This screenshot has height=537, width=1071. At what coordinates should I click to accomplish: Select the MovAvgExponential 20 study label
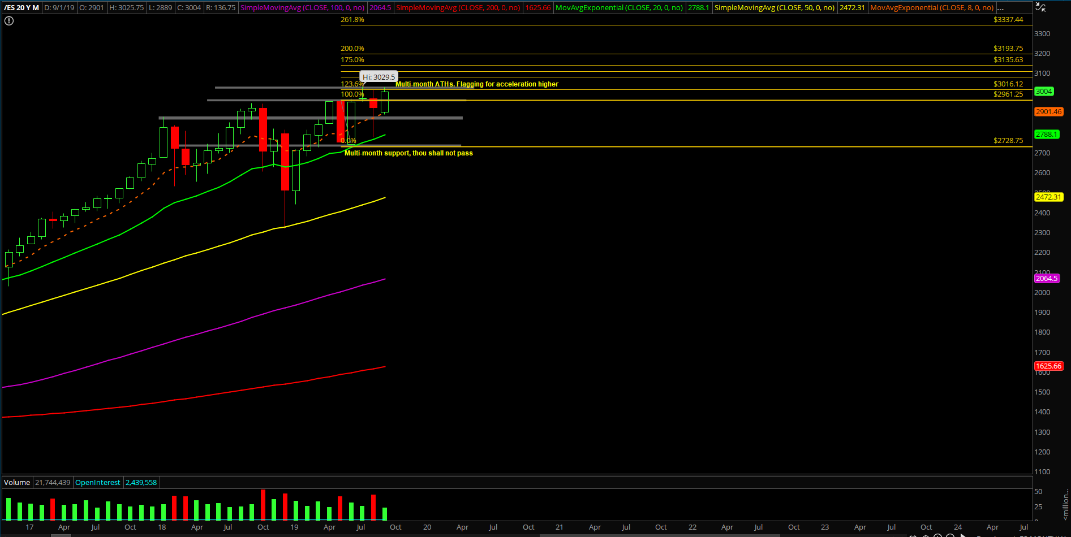tap(620, 8)
